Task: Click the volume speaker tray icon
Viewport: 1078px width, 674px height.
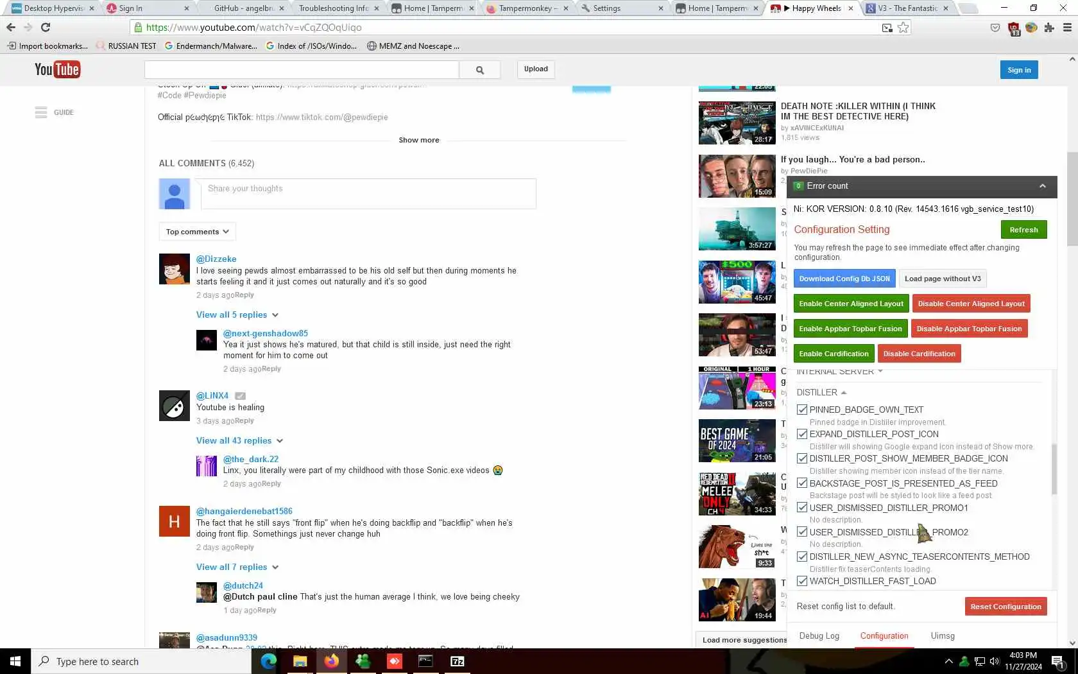Action: click(995, 661)
